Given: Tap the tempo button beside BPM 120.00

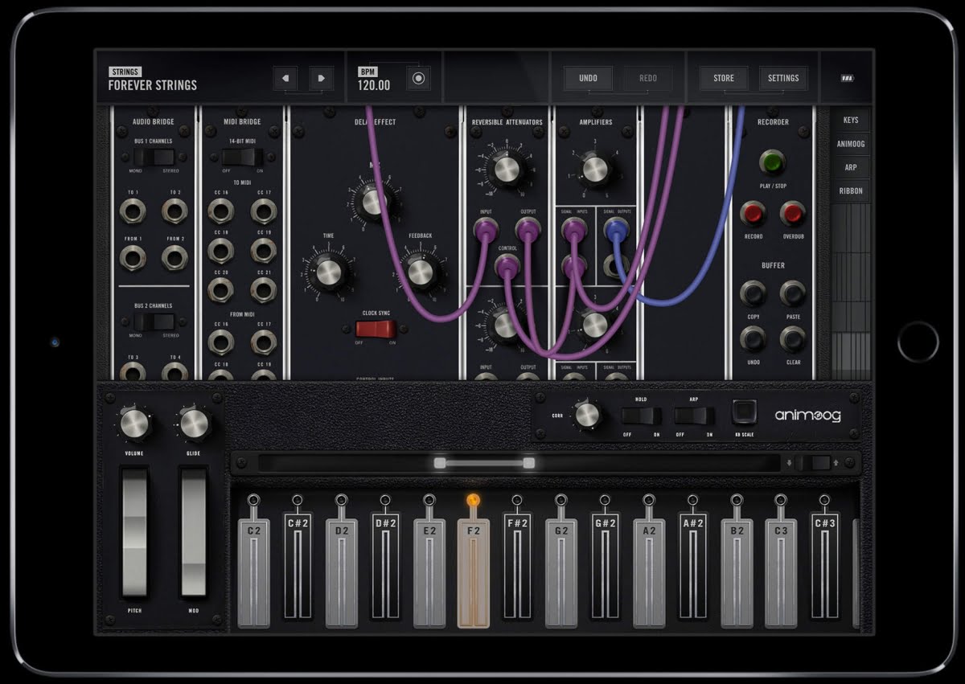Looking at the screenshot, I should point(417,79).
